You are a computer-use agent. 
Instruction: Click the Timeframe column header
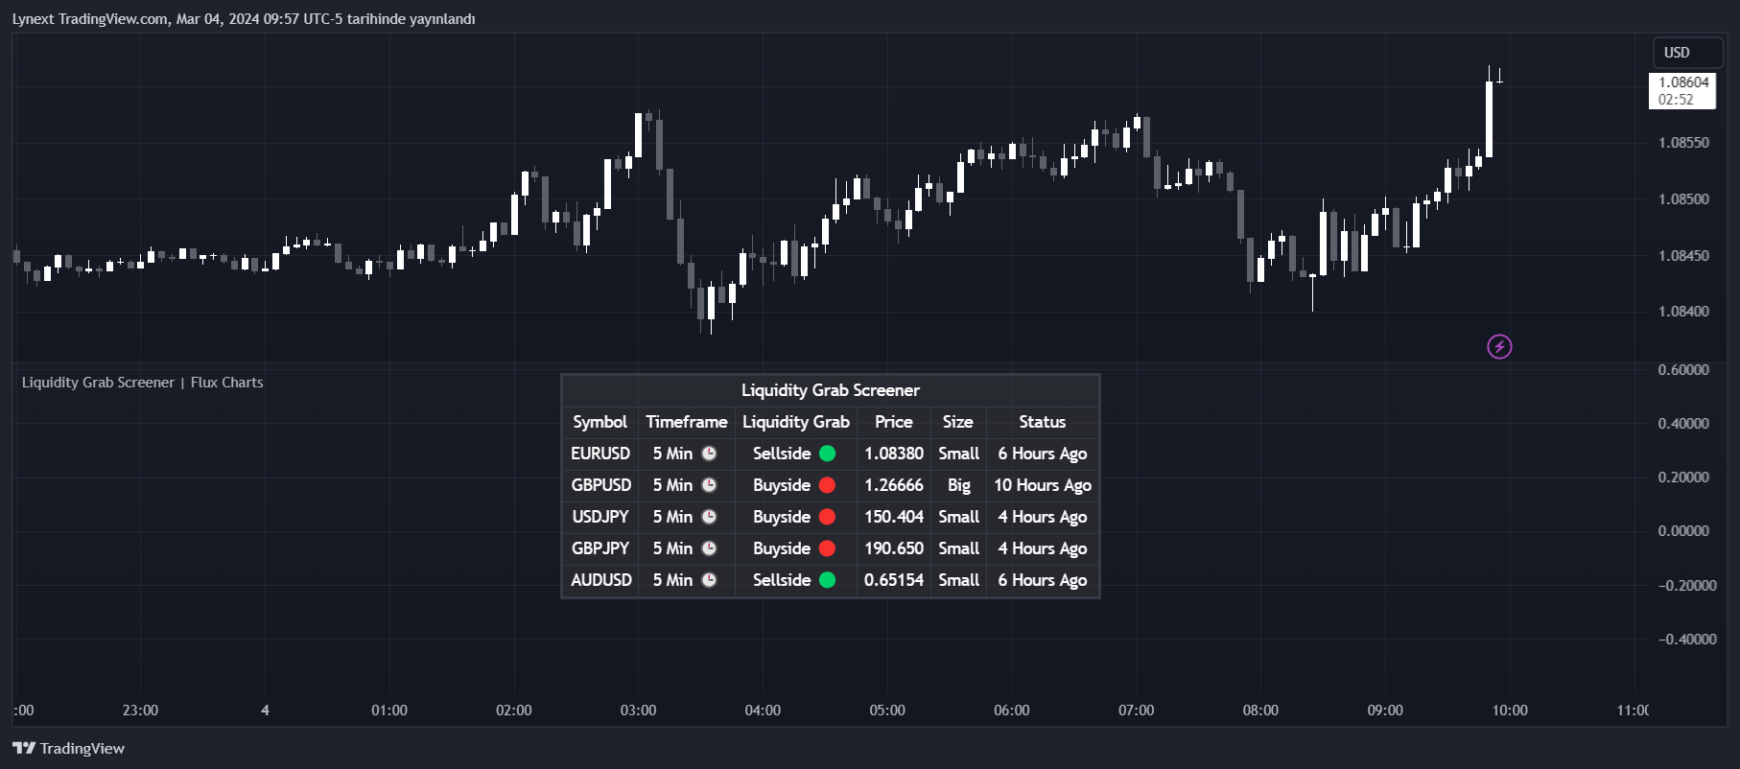(x=687, y=422)
